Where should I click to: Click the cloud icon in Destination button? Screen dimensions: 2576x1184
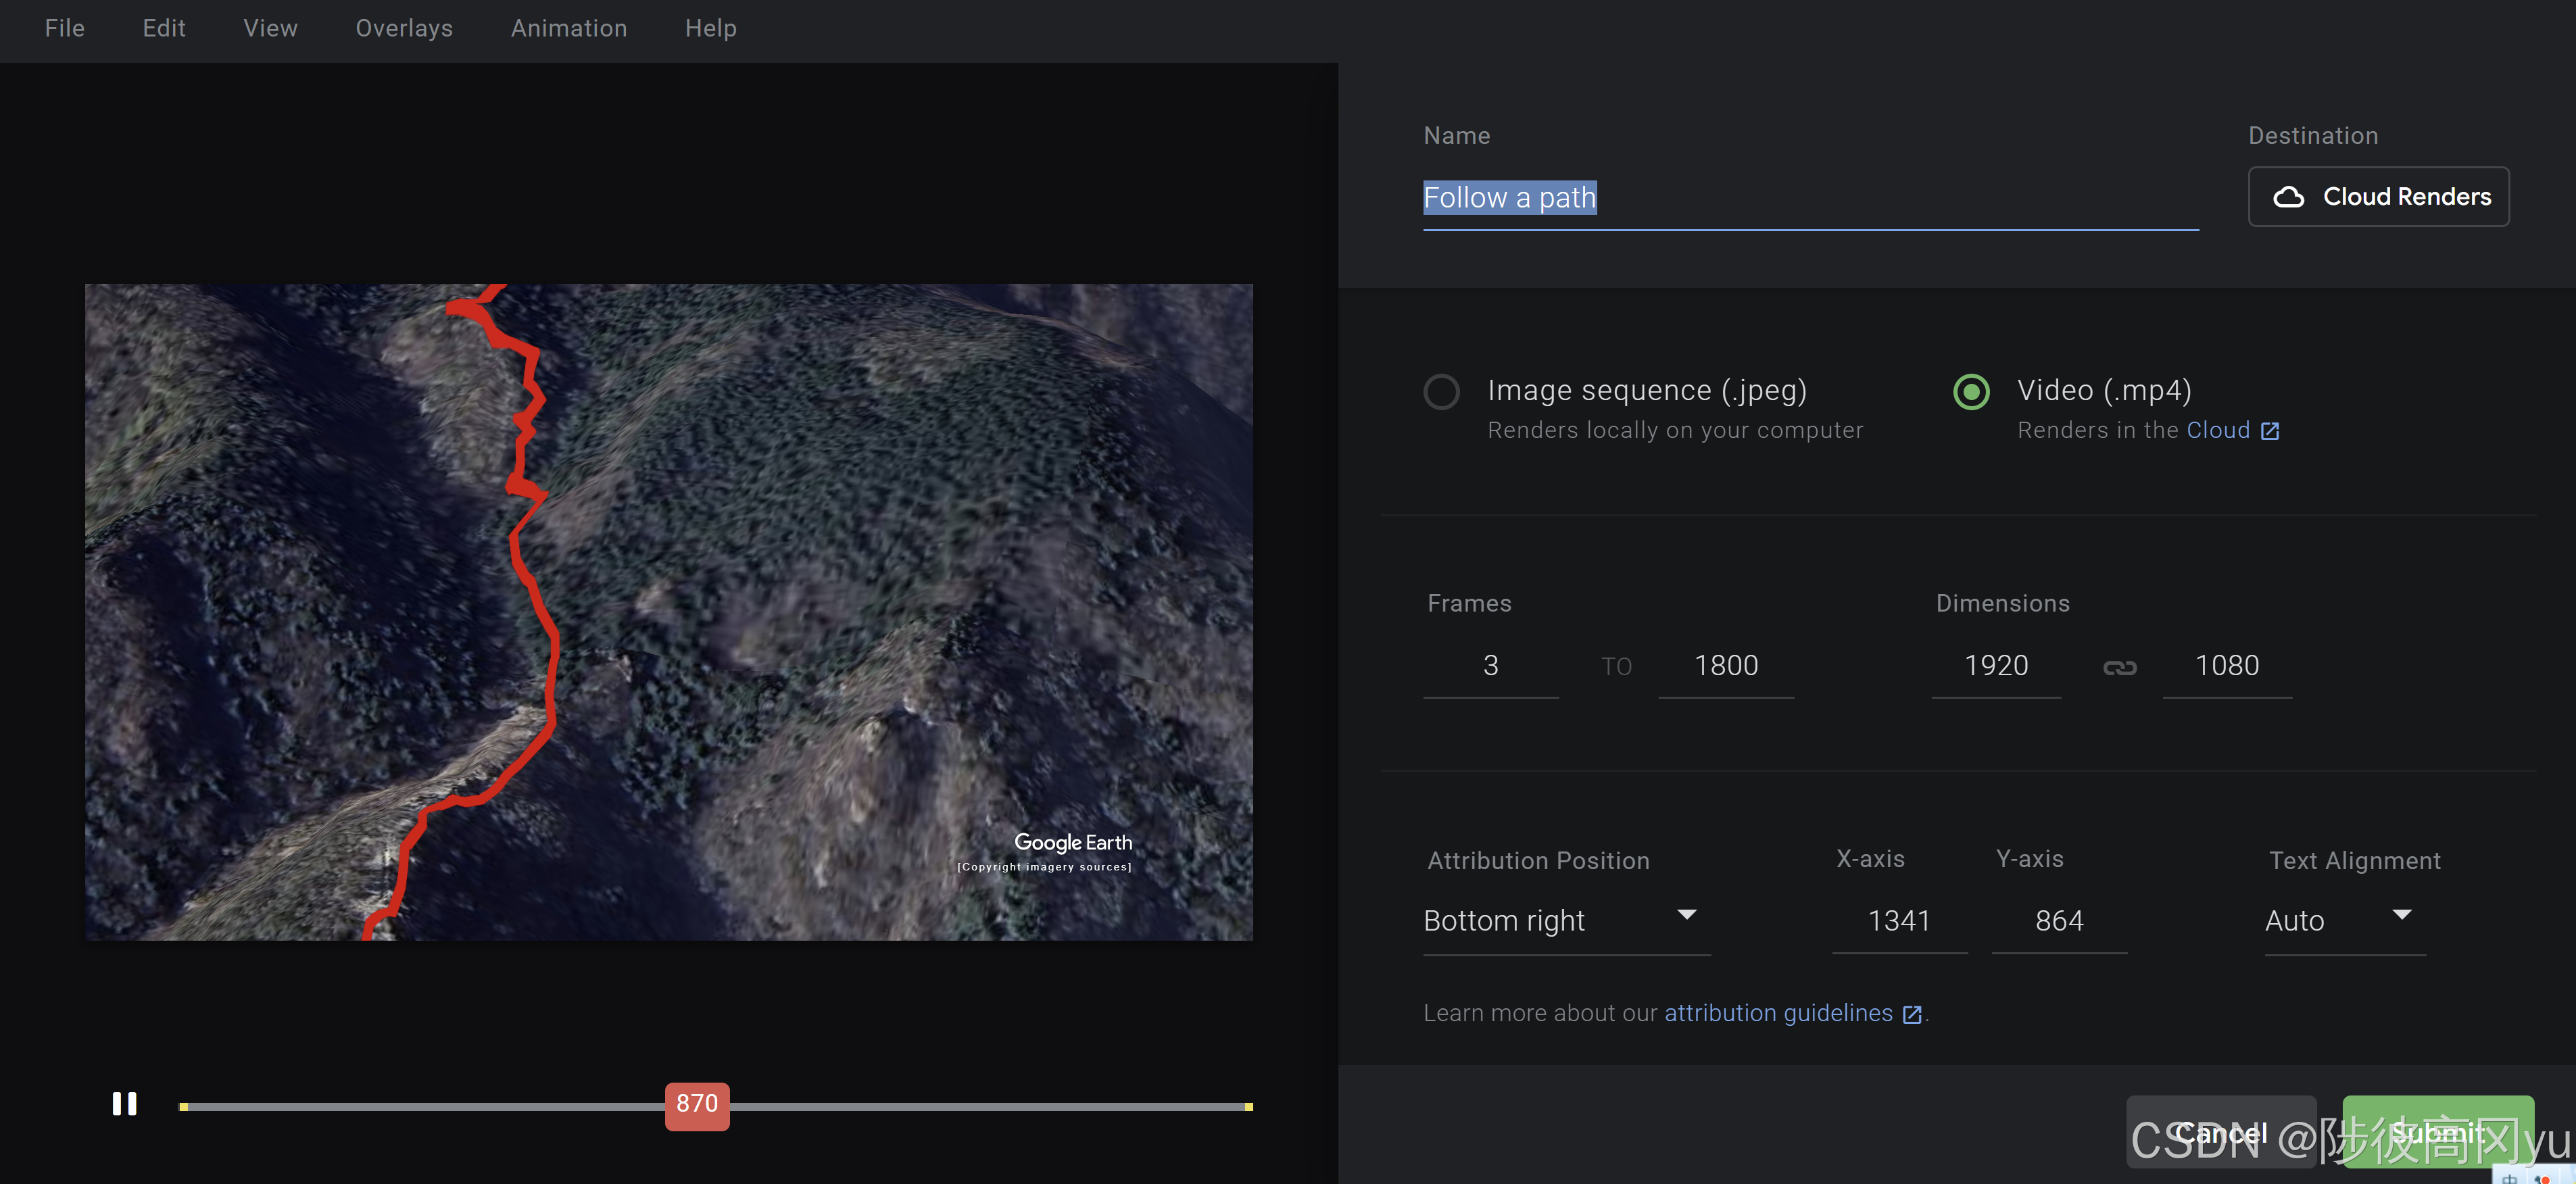[x=2288, y=197]
